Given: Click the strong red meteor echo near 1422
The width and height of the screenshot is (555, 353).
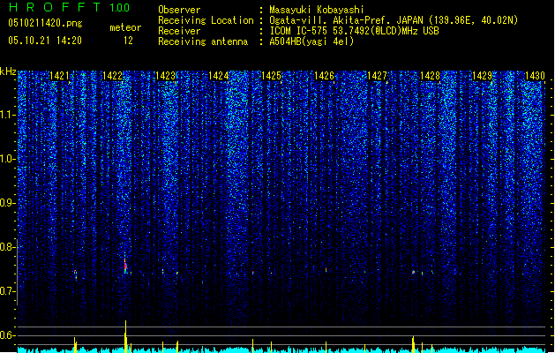Looking at the screenshot, I should pyautogui.click(x=125, y=267).
